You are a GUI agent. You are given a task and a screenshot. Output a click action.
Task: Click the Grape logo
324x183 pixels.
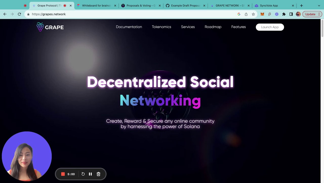coord(50,27)
